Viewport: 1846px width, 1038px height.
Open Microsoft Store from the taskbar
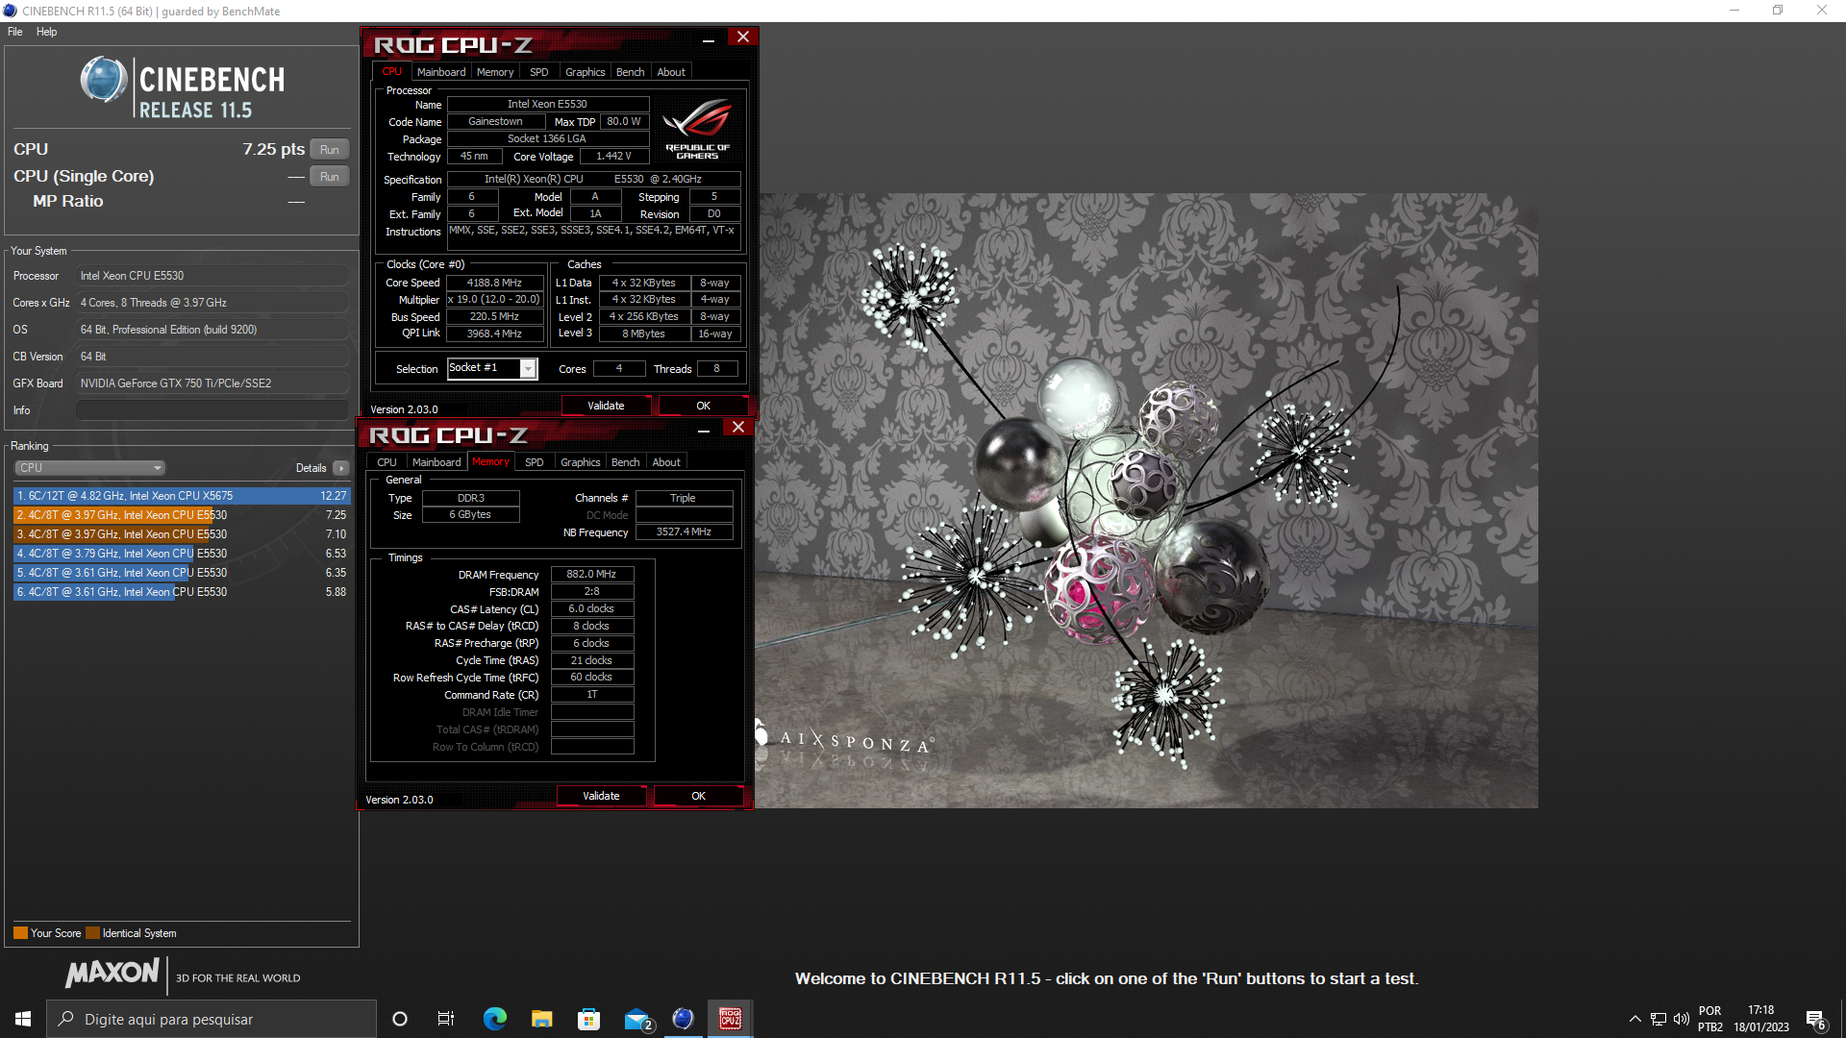coord(589,1019)
